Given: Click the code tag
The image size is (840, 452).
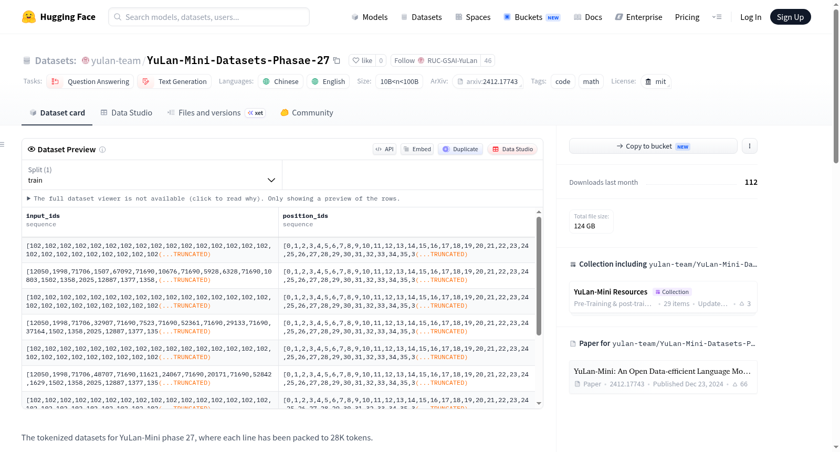Looking at the screenshot, I should click(x=563, y=81).
